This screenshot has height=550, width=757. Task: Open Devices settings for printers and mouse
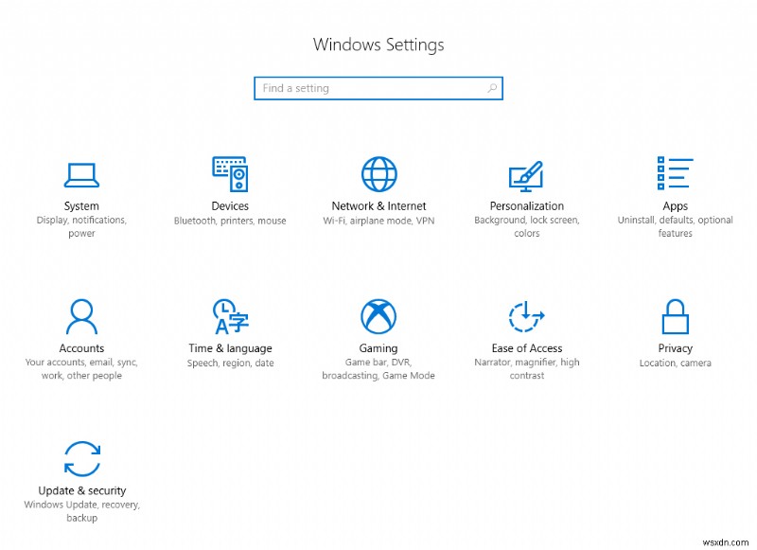[x=230, y=174]
